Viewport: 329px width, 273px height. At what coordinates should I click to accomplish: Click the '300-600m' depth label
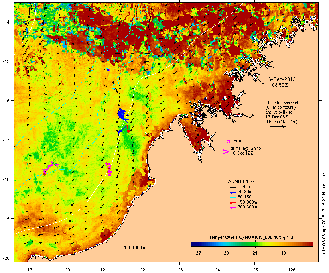(247, 207)
